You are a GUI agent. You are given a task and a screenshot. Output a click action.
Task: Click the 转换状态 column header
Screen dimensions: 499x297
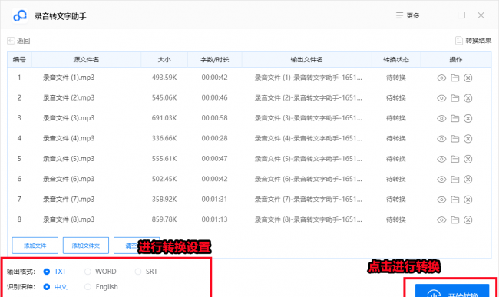pos(396,59)
